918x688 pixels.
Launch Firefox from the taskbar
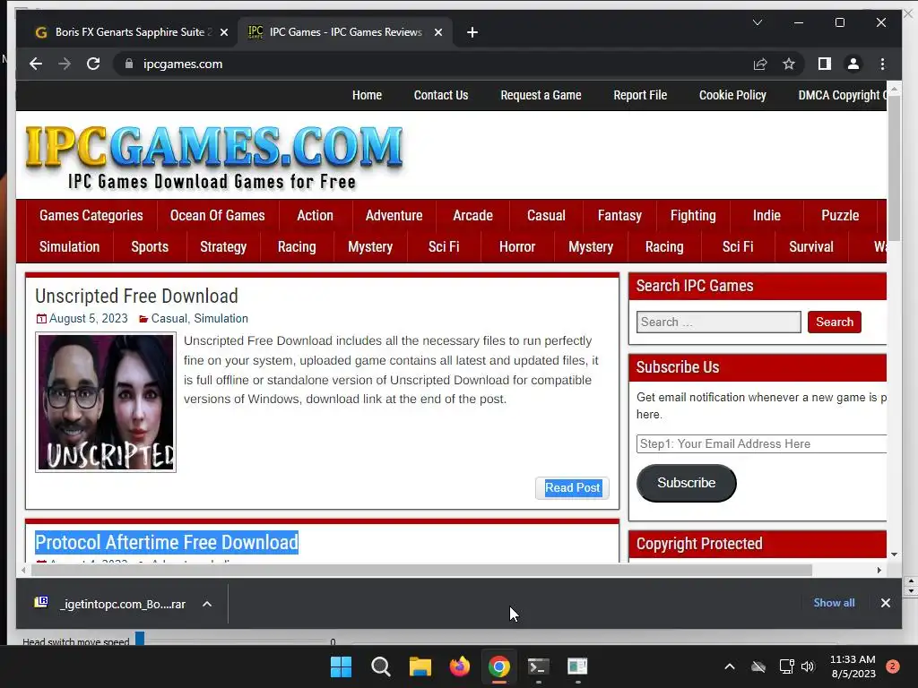pos(460,666)
